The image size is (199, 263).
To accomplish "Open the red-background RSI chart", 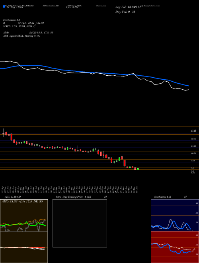I will tap(175, 247).
